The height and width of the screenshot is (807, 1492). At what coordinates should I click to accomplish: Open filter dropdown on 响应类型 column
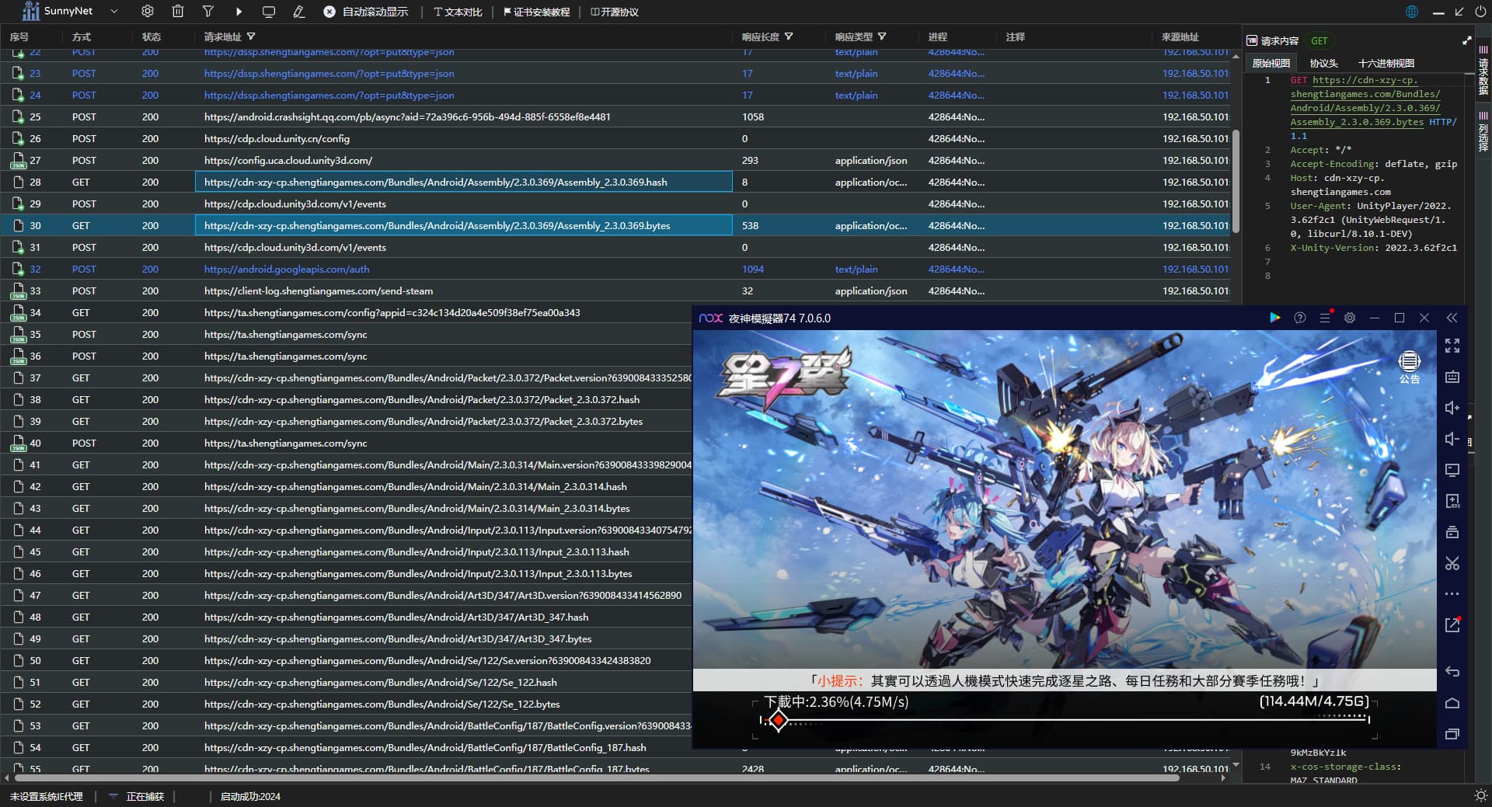pyautogui.click(x=882, y=37)
